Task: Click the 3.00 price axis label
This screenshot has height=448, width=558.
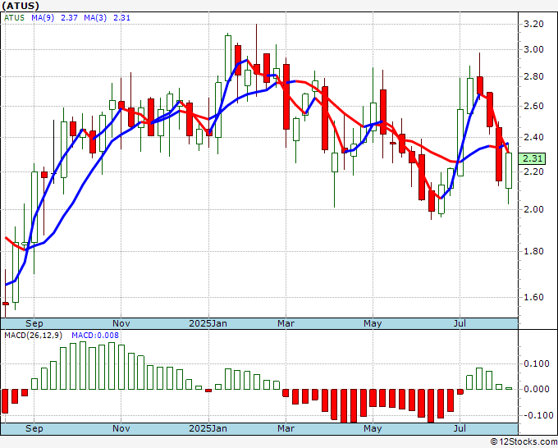Action: 533,49
